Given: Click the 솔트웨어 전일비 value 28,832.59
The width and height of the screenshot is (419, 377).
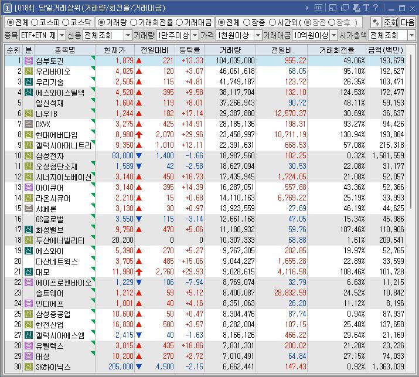Looking at the screenshot, I should point(290,293).
